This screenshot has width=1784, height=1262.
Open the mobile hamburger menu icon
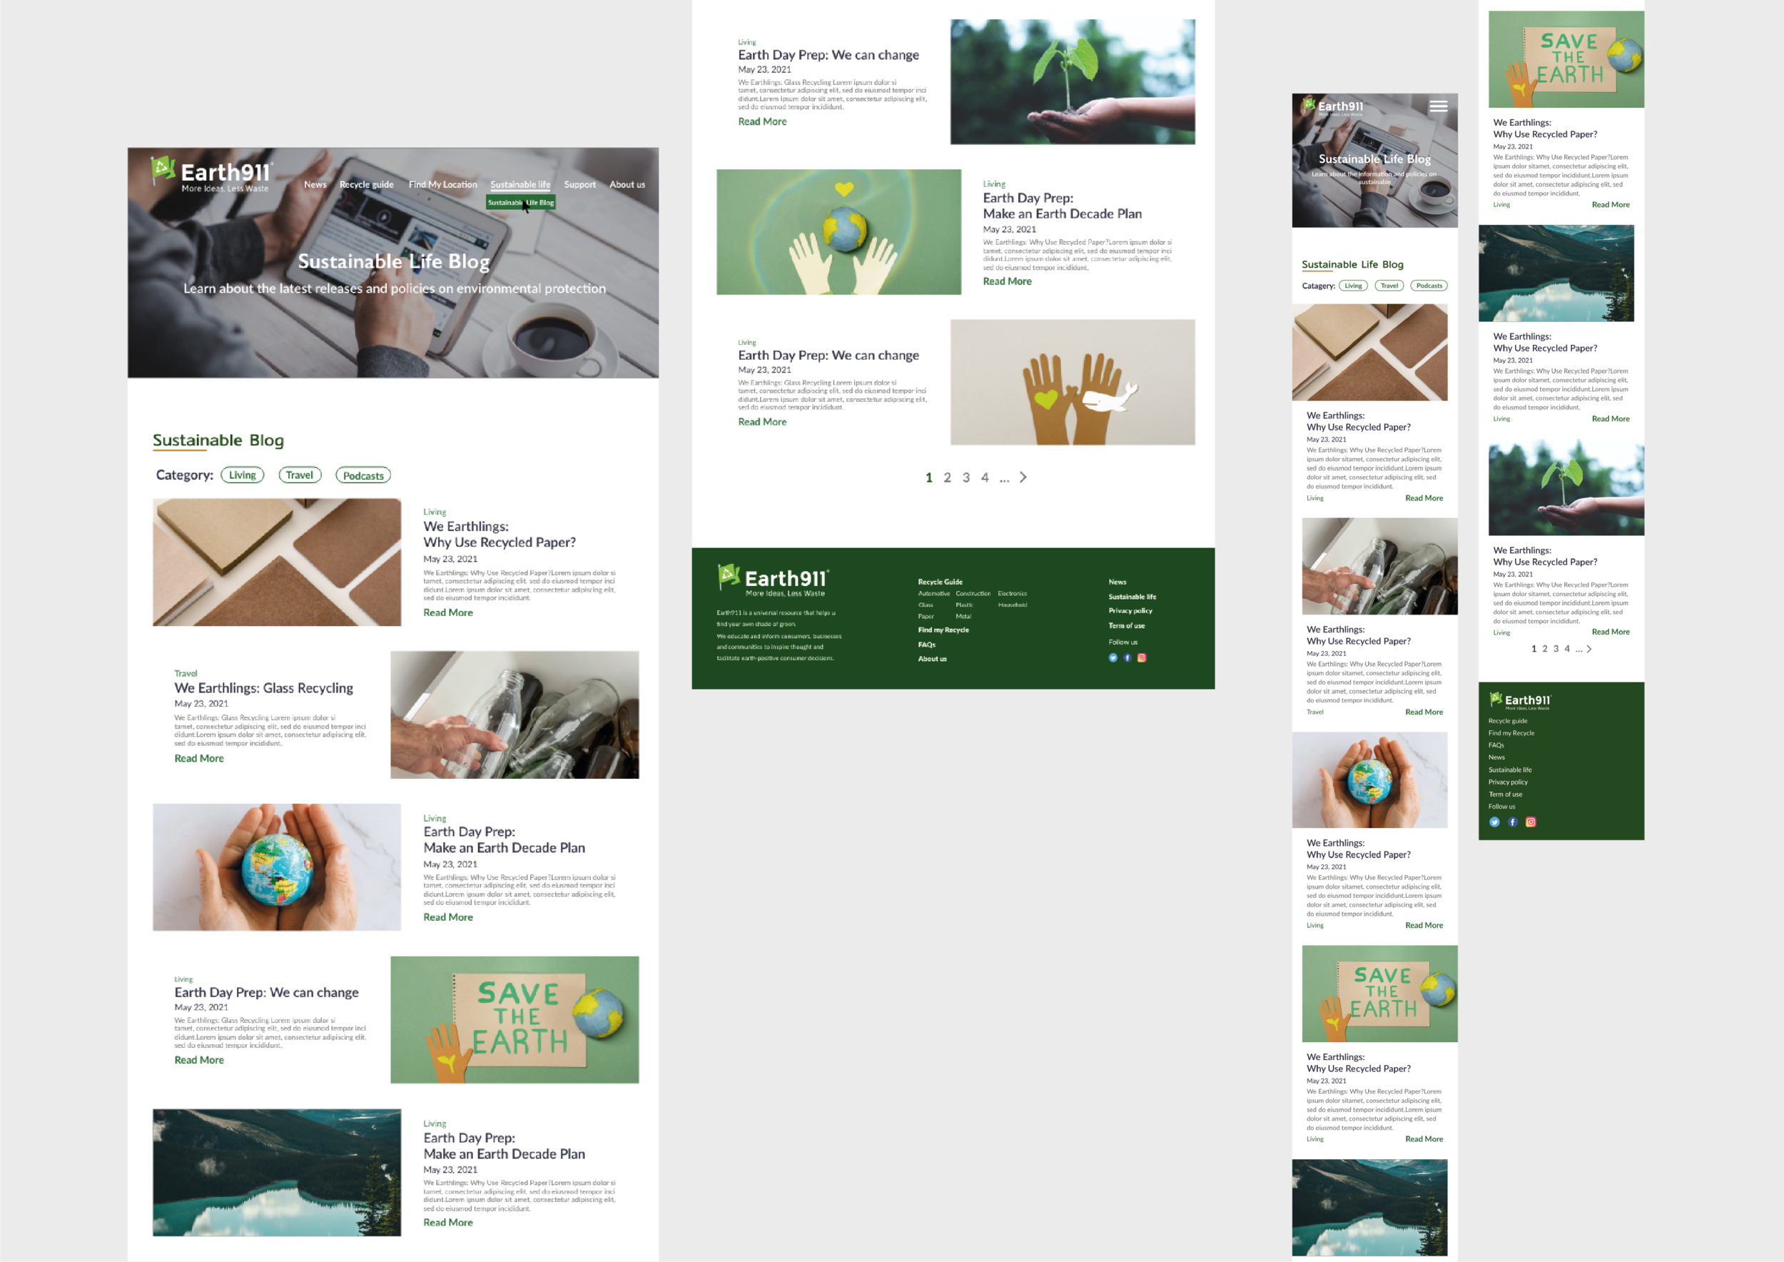tap(1438, 106)
